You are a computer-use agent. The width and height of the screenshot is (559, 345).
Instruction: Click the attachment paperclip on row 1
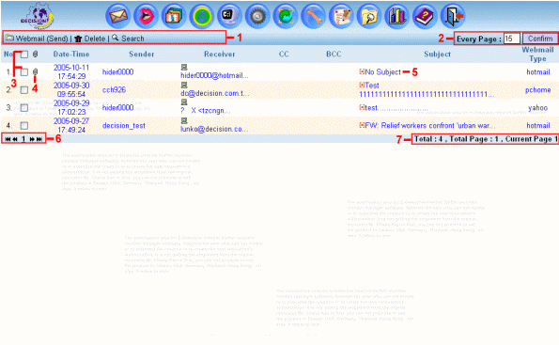[35, 71]
